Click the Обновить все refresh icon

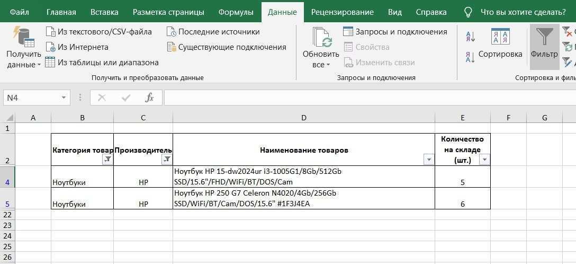point(322,37)
